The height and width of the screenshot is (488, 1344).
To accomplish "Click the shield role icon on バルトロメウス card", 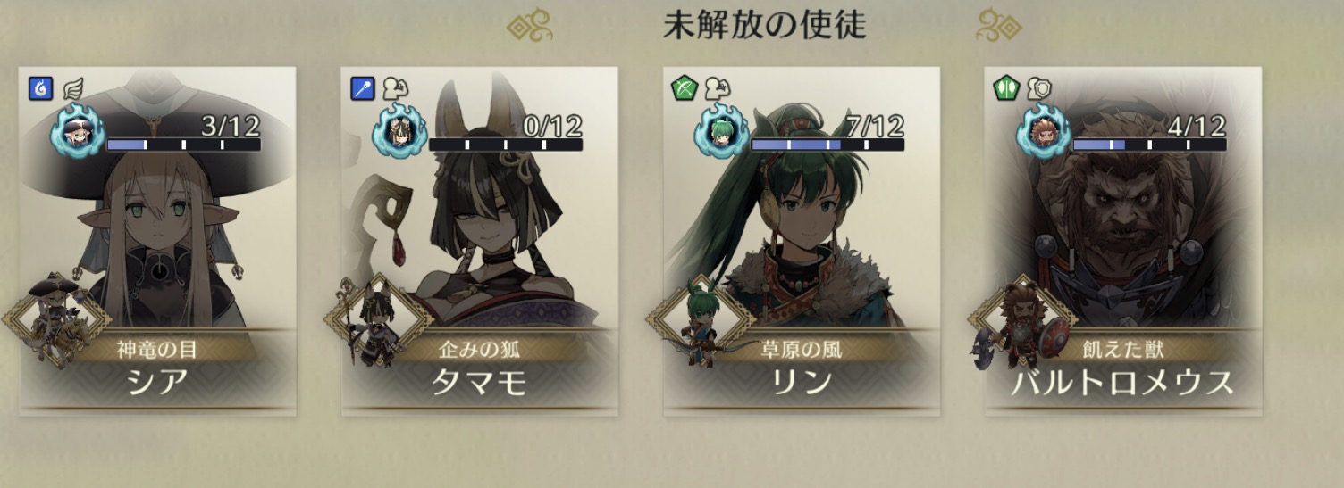I will point(1037,87).
